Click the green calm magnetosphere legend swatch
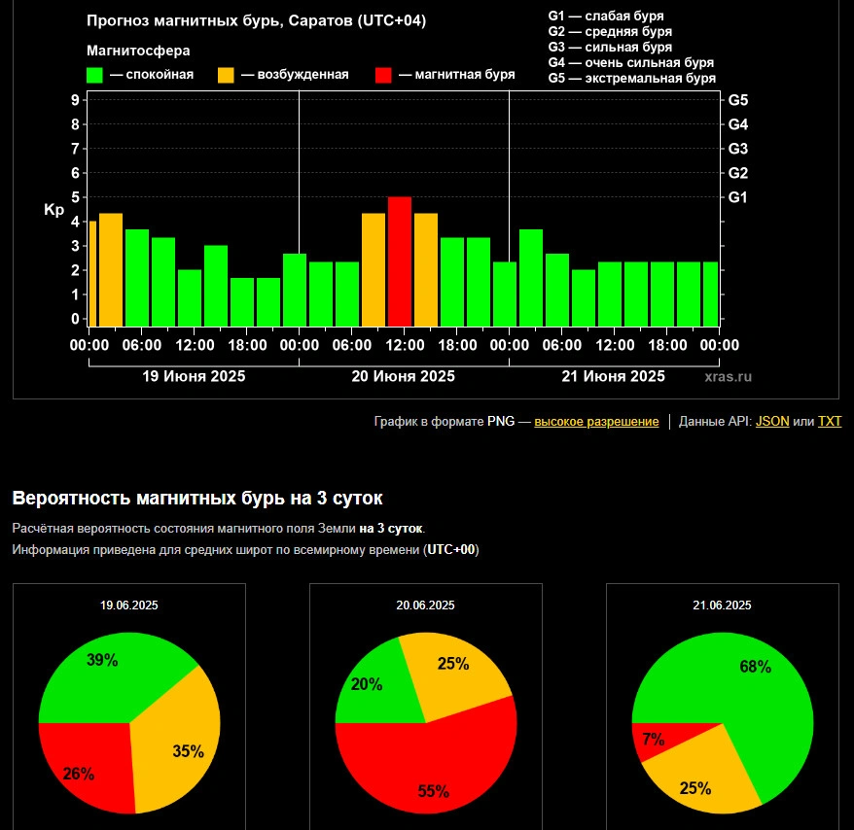The width and height of the screenshot is (854, 830). point(94,75)
